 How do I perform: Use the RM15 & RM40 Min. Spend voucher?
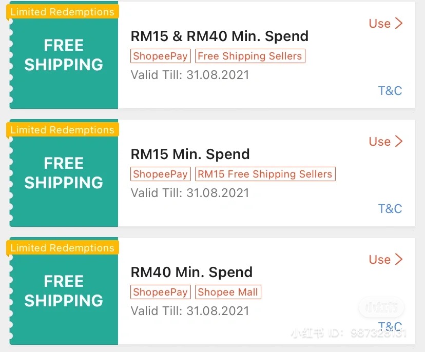(385, 24)
